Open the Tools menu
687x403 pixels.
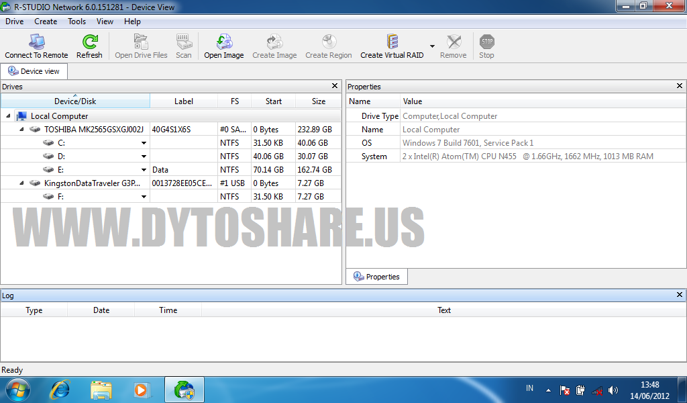[76, 21]
